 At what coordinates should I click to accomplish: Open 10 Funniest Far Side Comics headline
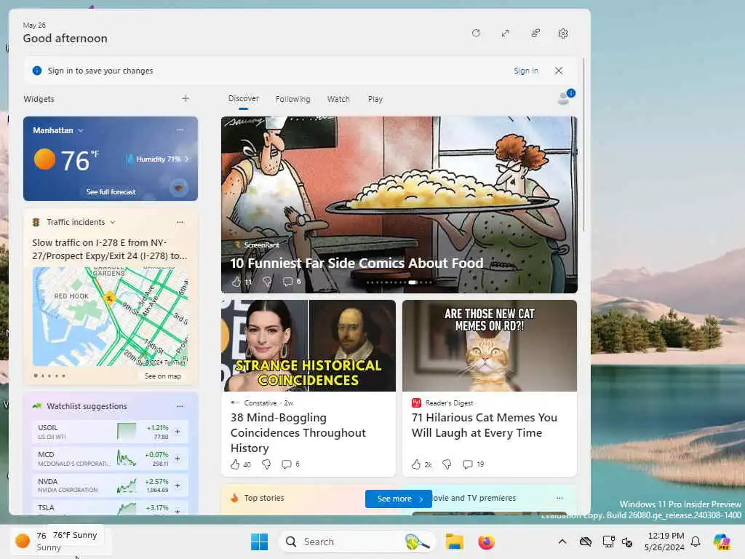point(356,263)
